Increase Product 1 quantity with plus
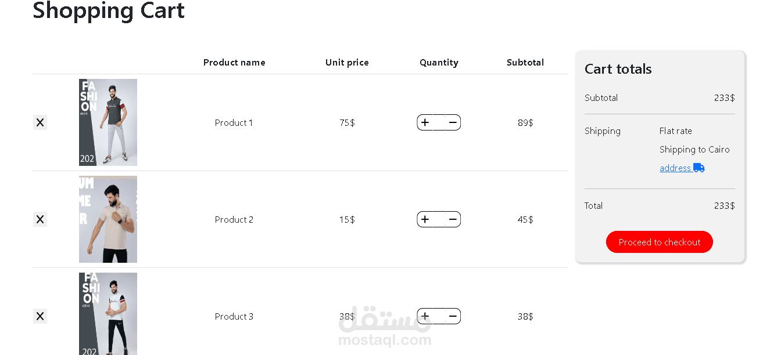Screen dimensions: 770x355 (425, 122)
